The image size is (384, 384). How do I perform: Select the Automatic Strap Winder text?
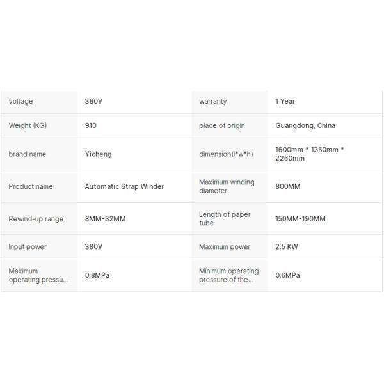pos(124,186)
